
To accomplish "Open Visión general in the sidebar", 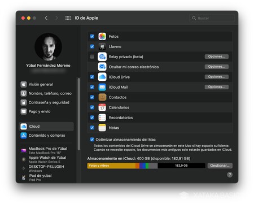I will click(47, 84).
